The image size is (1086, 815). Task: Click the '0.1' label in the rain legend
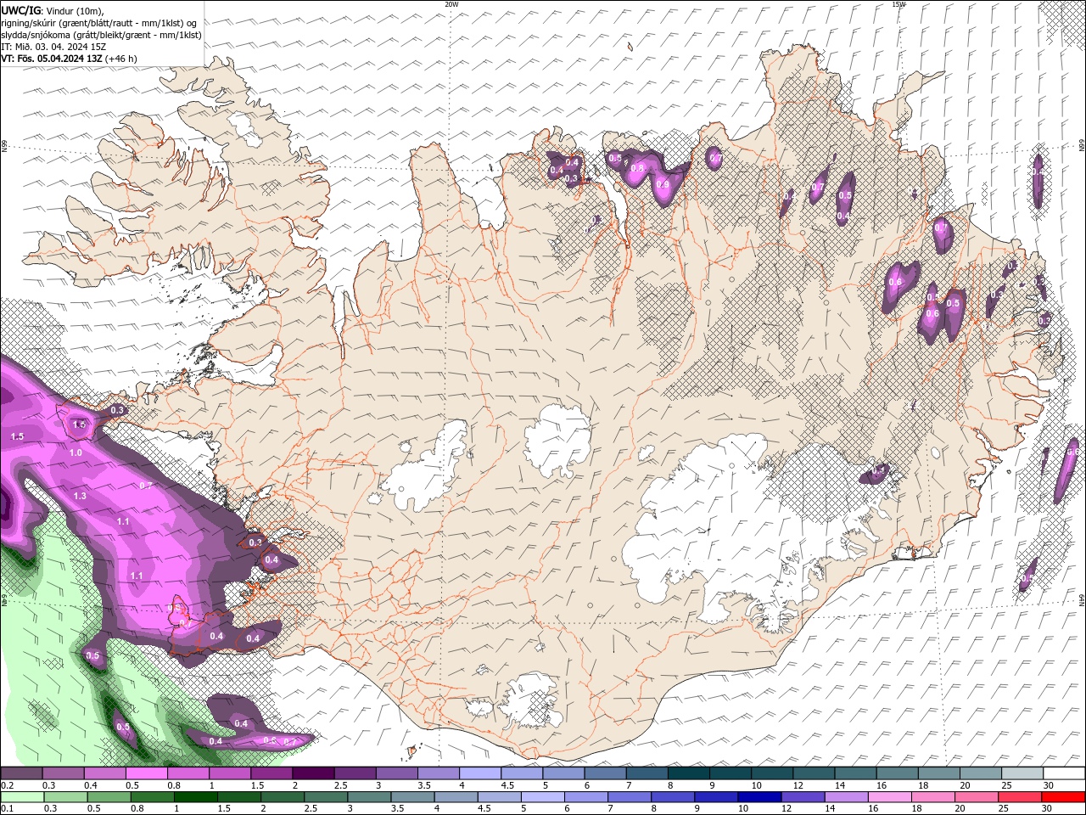[7, 809]
